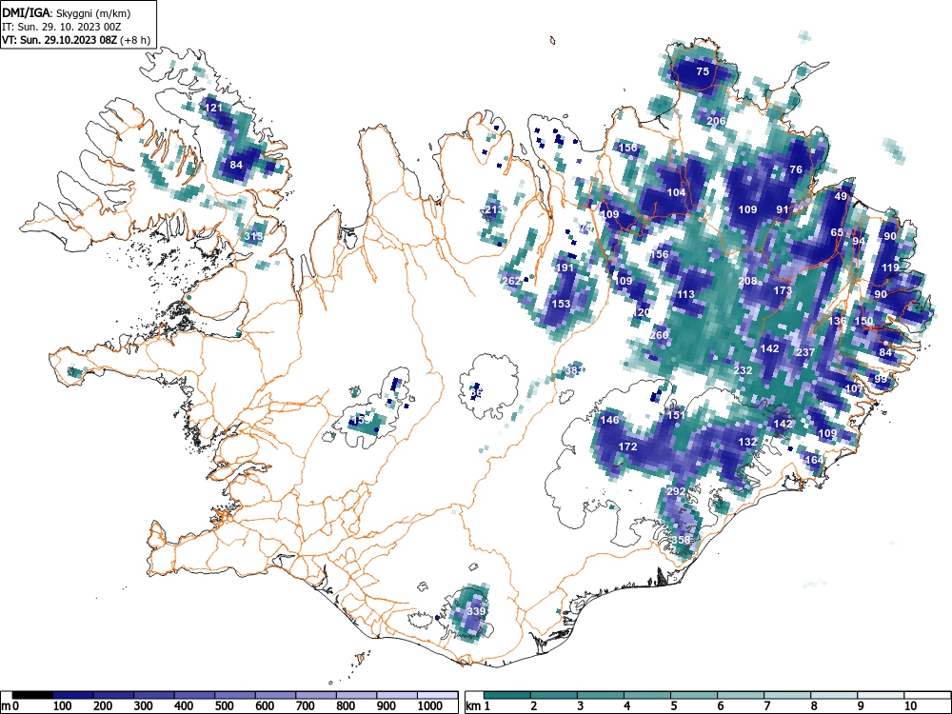The image size is (952, 714).
Task: Click the visibility value '94' on the map
Action: [859, 241]
